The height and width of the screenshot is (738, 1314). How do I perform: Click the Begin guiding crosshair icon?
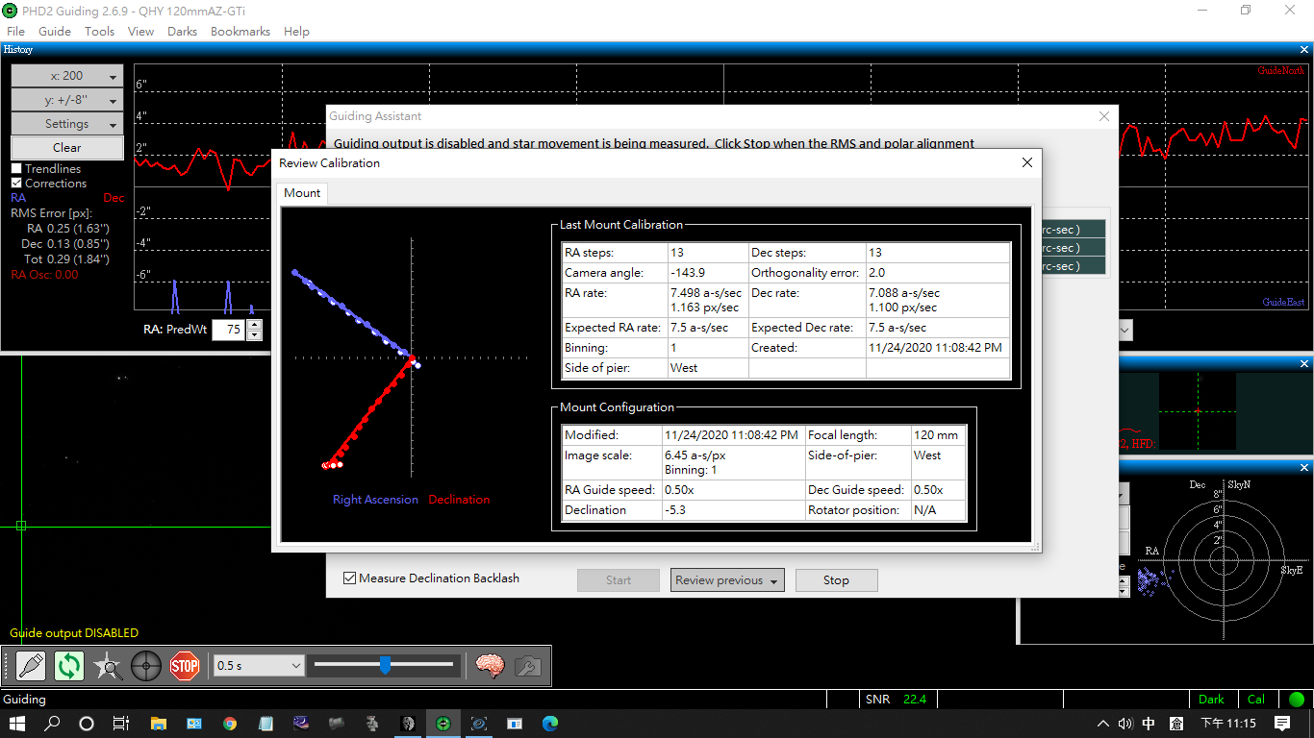tap(146, 666)
